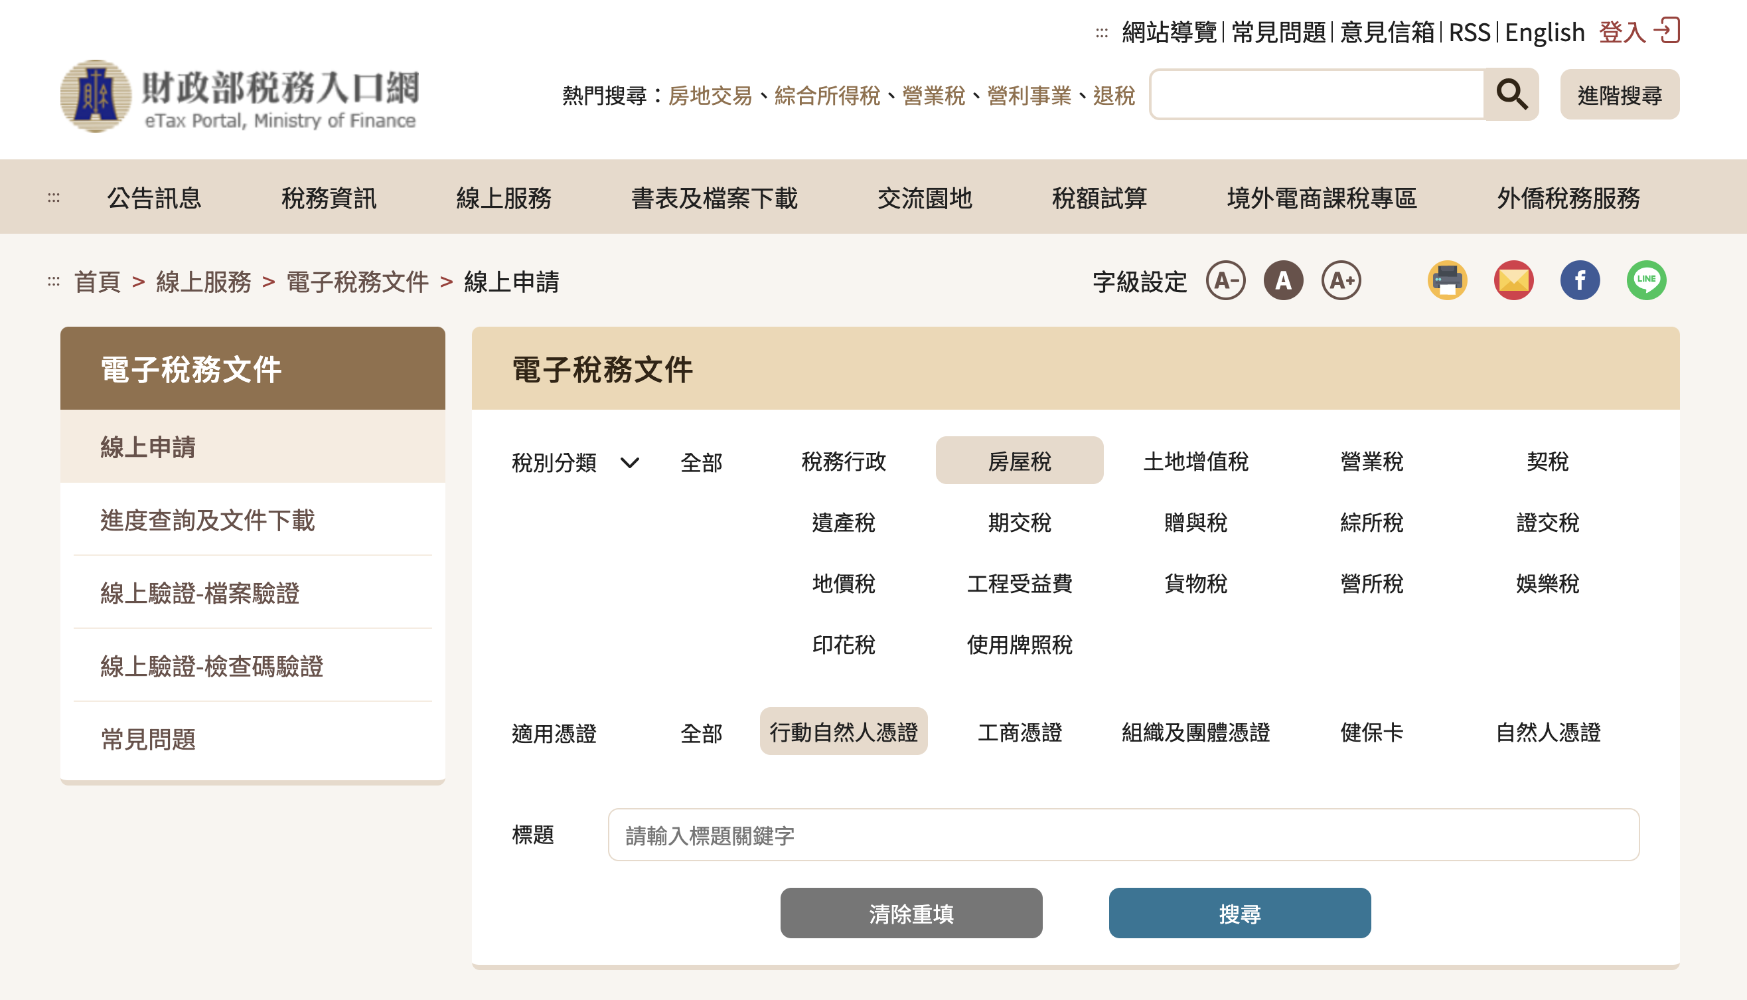Click the 登入 login icon

(1666, 31)
